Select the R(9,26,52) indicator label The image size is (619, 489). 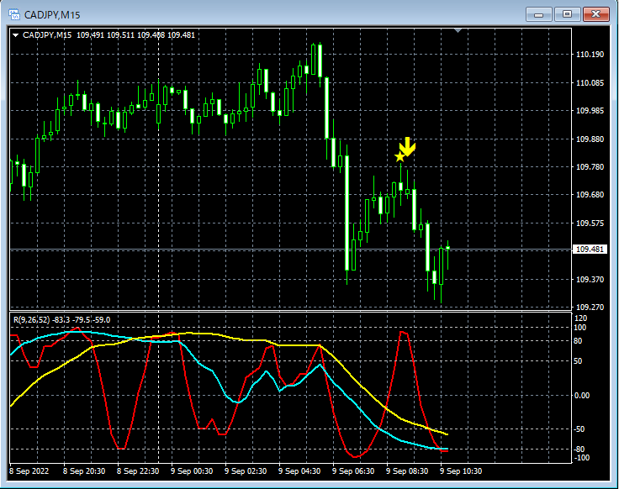pos(61,320)
